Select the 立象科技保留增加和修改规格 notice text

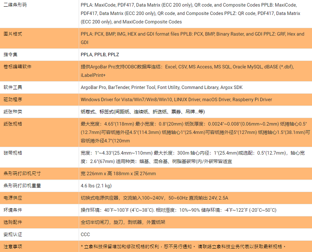183,247
